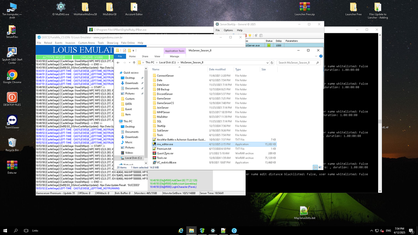Viewport: 418px width, 235px height.
Task: Open Options menu in ServerStartUp
Action: (x=228, y=30)
